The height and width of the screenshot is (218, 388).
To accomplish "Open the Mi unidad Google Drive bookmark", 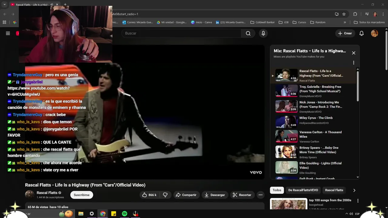I will pos(172,22).
